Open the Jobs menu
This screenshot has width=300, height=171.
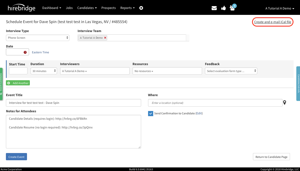69,8
